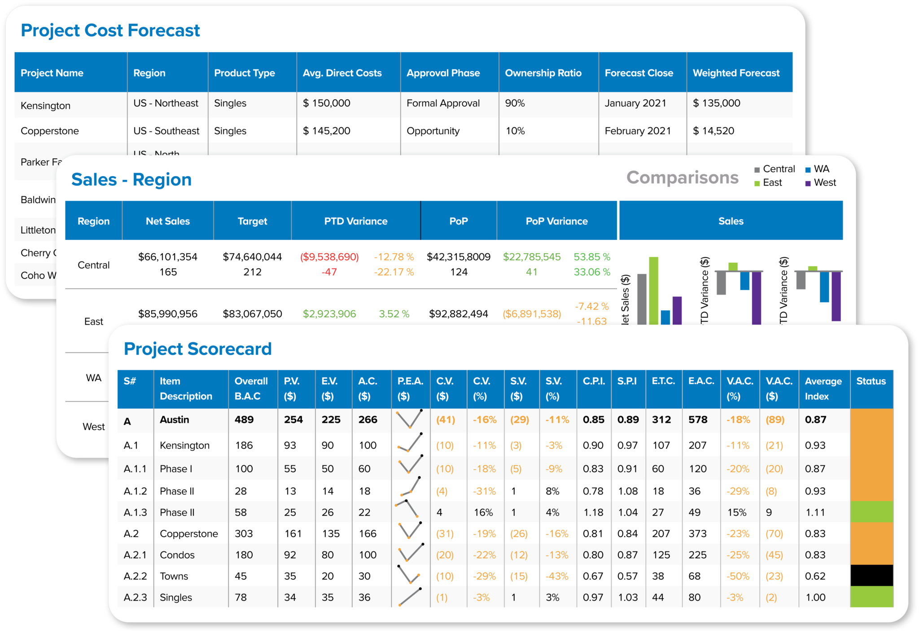This screenshot has width=919, height=633.
Task: Click the WA legend blue marker
Action: click(x=808, y=170)
